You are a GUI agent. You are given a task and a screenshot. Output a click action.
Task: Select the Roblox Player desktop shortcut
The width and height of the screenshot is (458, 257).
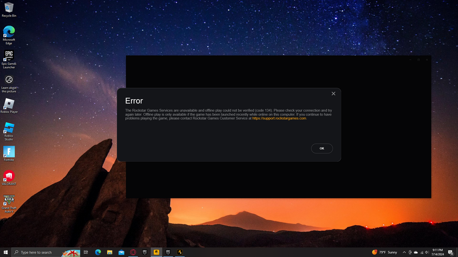9,106
